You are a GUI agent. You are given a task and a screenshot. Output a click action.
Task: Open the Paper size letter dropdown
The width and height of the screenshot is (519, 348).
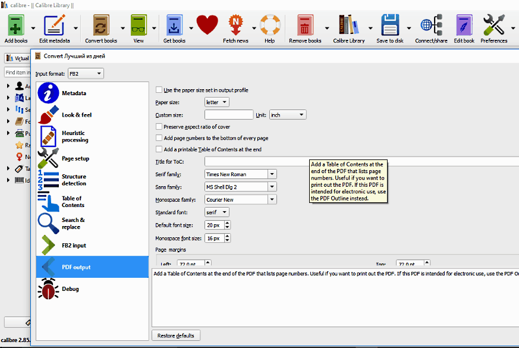[x=217, y=102]
